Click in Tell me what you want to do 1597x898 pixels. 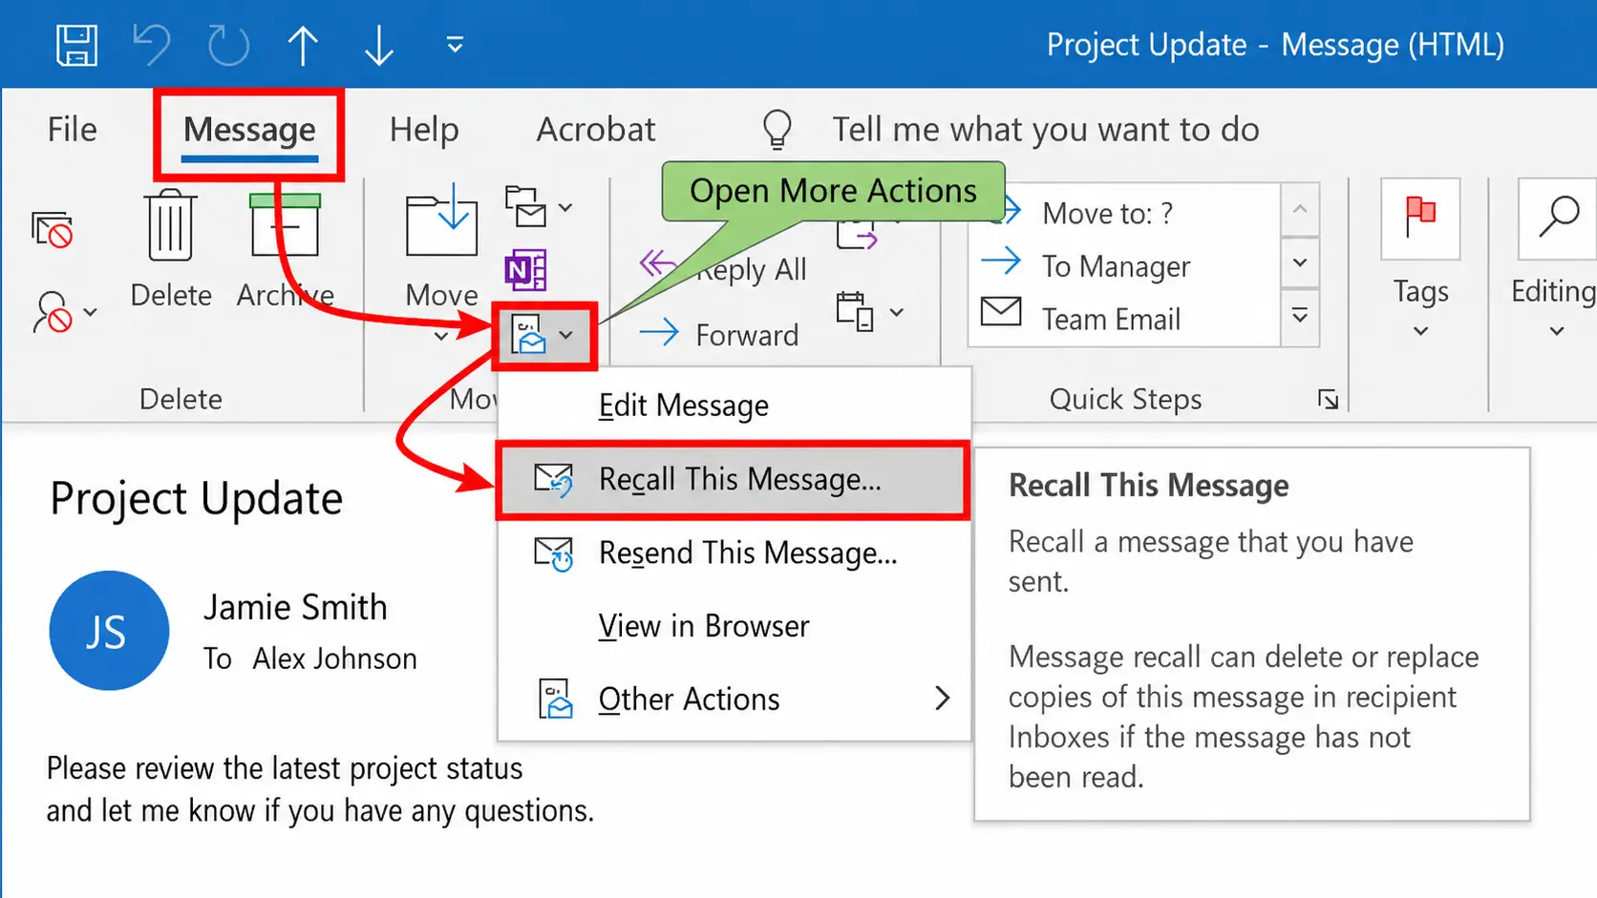click(1046, 130)
